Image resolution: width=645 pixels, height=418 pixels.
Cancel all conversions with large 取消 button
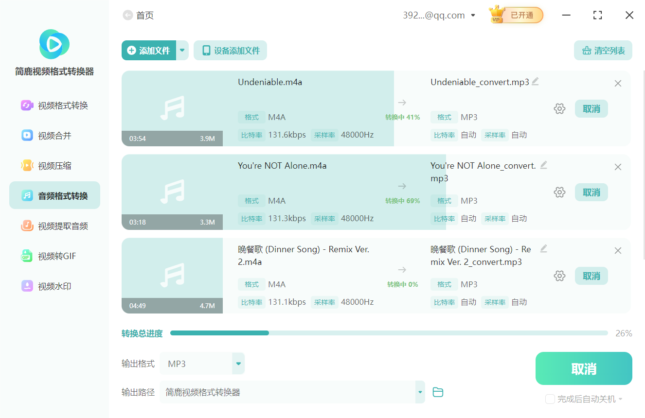[583, 368]
